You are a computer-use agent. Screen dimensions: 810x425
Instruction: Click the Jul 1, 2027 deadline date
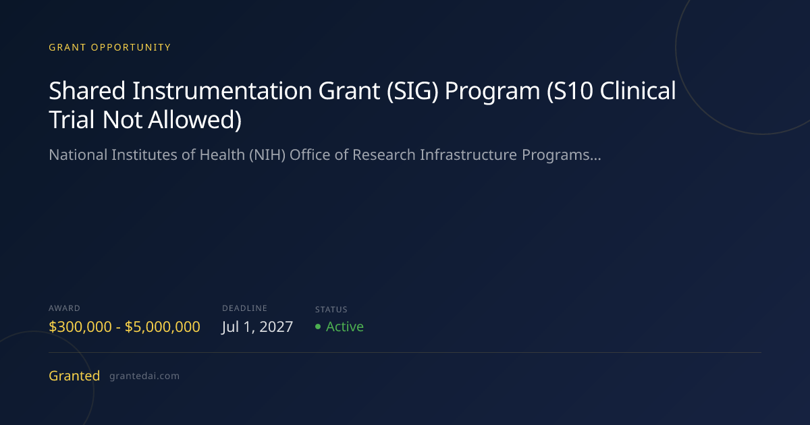257,327
